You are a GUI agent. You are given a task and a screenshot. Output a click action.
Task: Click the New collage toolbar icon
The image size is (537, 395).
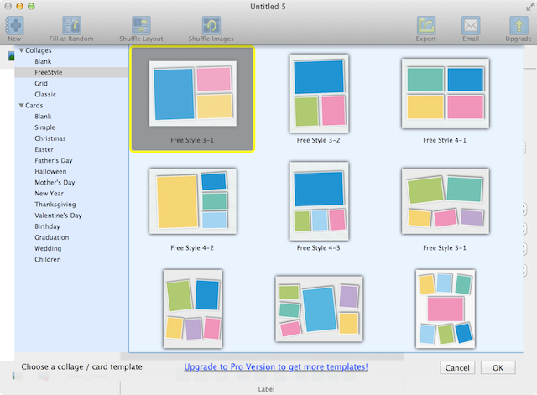(14, 26)
